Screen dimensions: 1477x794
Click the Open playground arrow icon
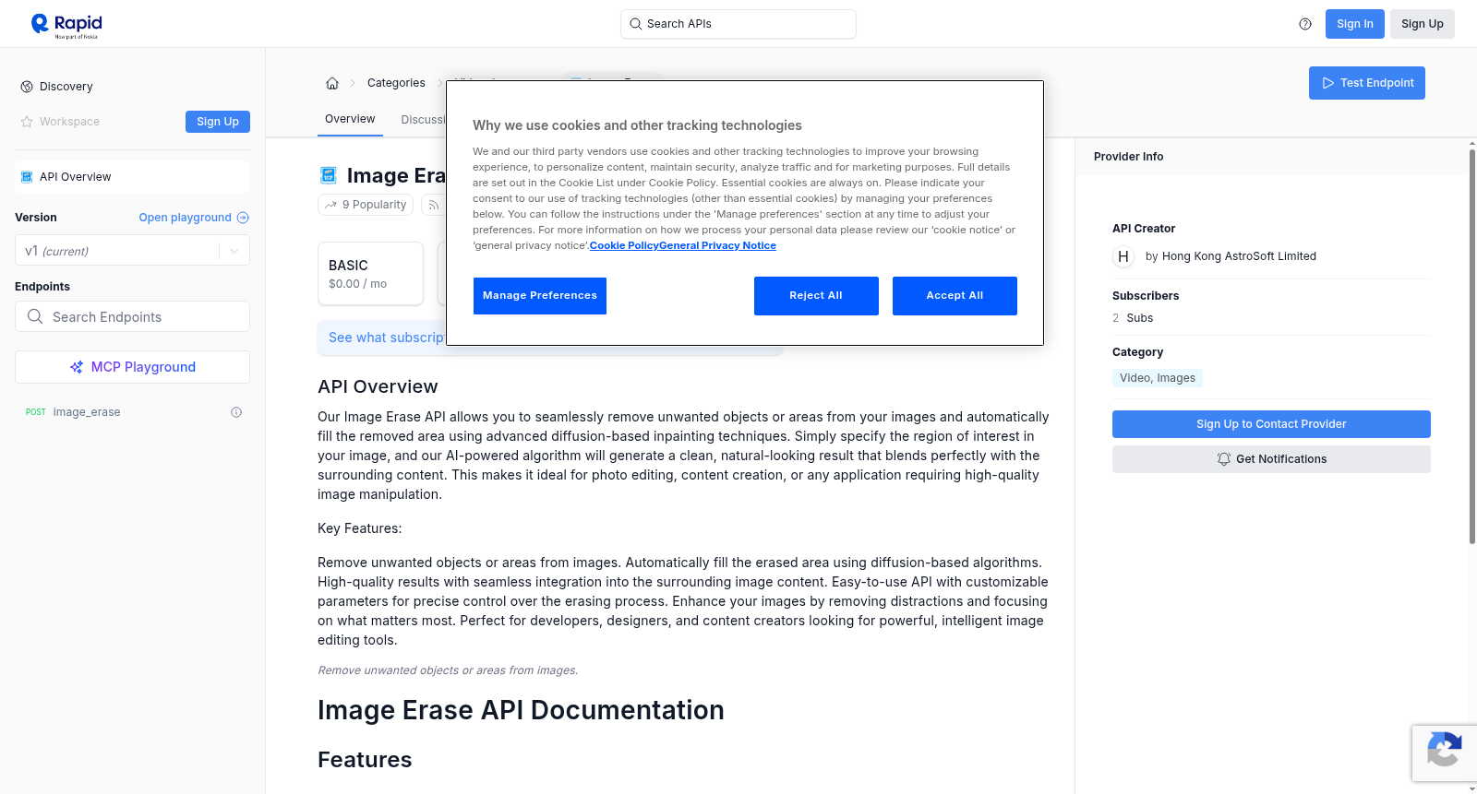[243, 218]
